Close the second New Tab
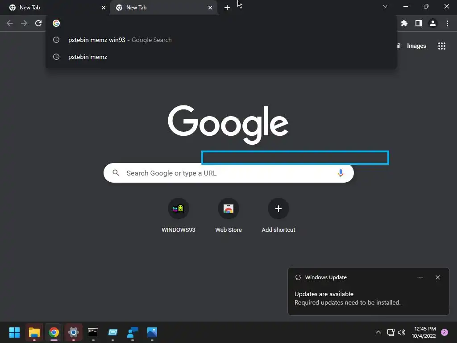Image resolution: width=457 pixels, height=343 pixels. (210, 8)
